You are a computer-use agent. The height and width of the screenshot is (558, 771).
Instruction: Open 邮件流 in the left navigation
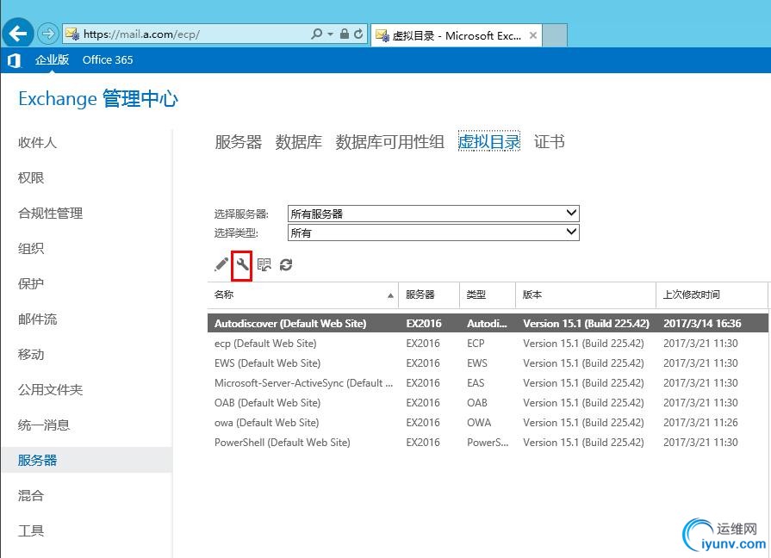(x=37, y=319)
